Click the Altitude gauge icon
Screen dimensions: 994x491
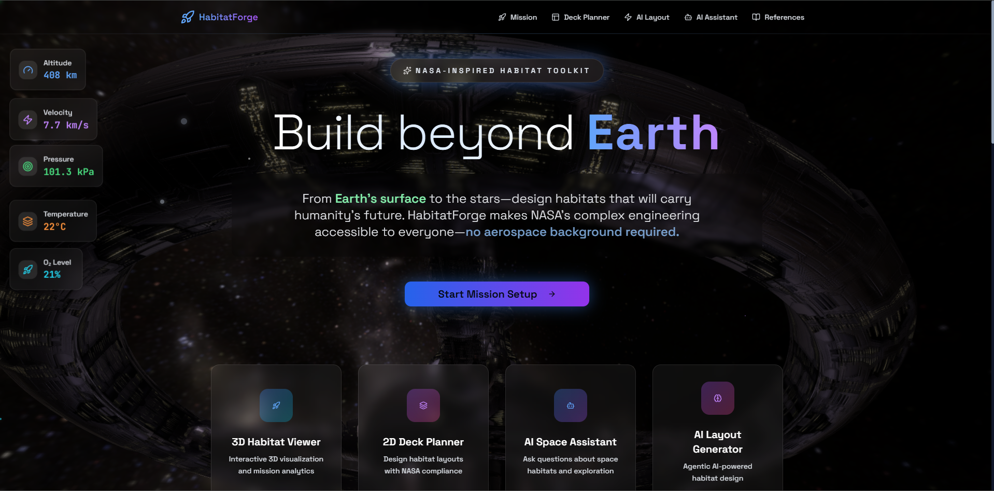[x=28, y=69]
